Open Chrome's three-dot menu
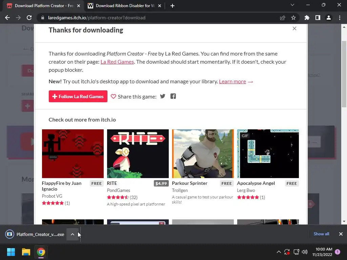Viewport: 347px width, 260px height. tap(340, 18)
